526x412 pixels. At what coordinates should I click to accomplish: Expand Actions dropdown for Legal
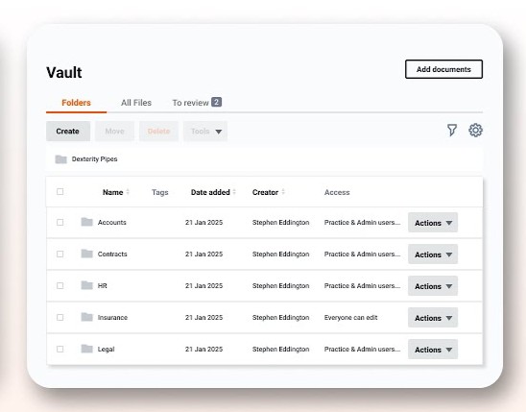(x=433, y=350)
